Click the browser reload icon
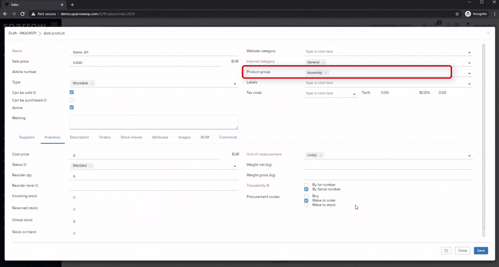The image size is (499, 267). click(23, 14)
